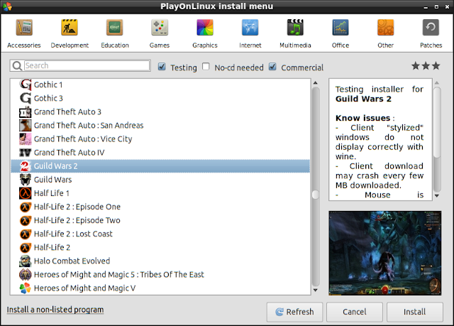
Task: Click the Grand Theft Auto IV icon
Action: [26, 153]
